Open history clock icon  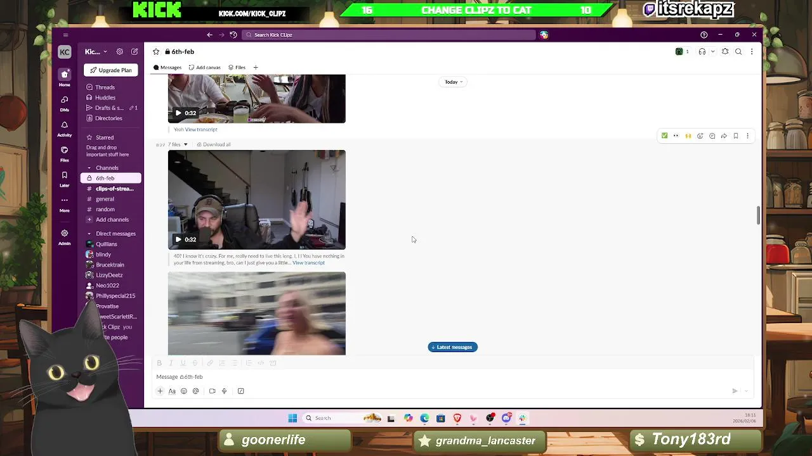(x=233, y=35)
